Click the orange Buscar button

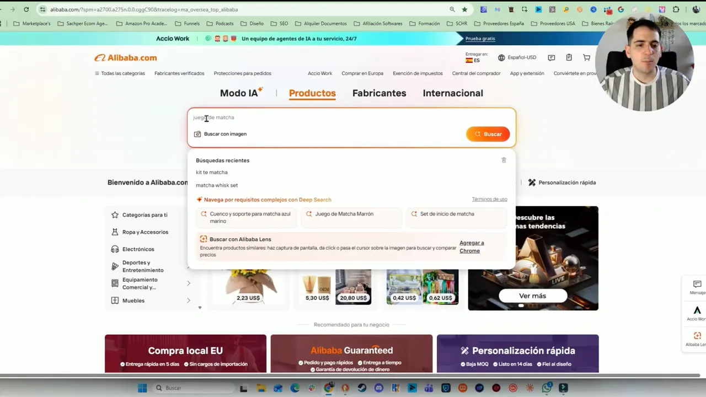(488, 134)
